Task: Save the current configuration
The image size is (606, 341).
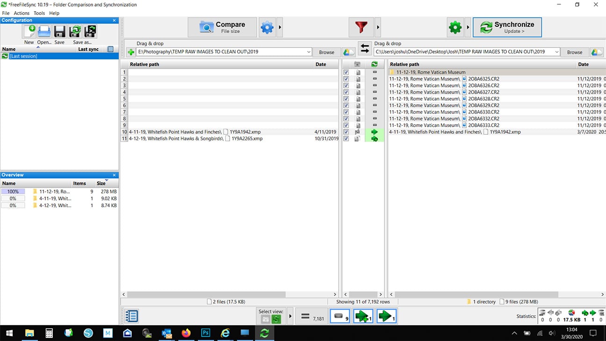Action: (59, 31)
